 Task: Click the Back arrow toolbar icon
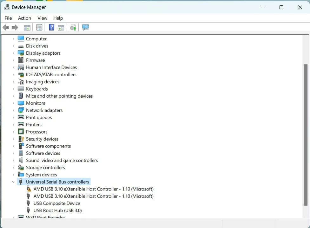pyautogui.click(x=6, y=27)
